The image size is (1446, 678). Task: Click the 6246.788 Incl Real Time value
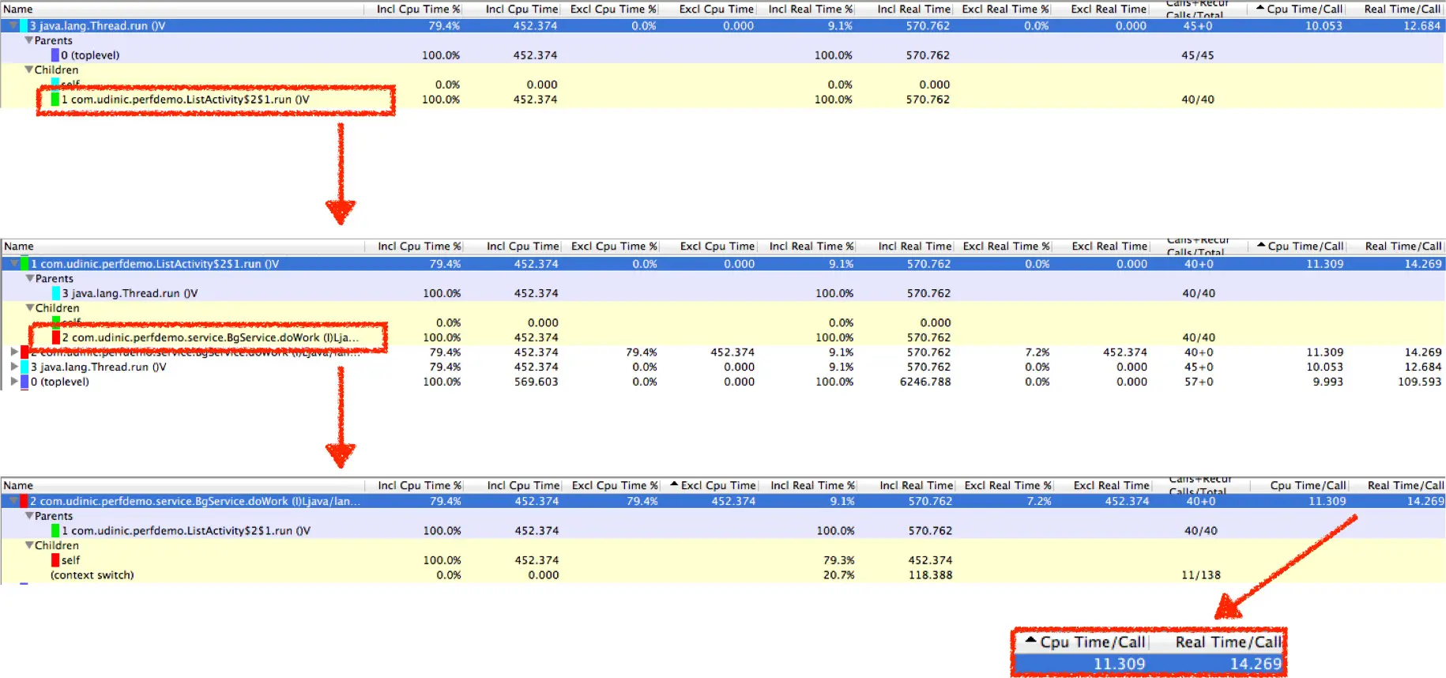tap(925, 382)
